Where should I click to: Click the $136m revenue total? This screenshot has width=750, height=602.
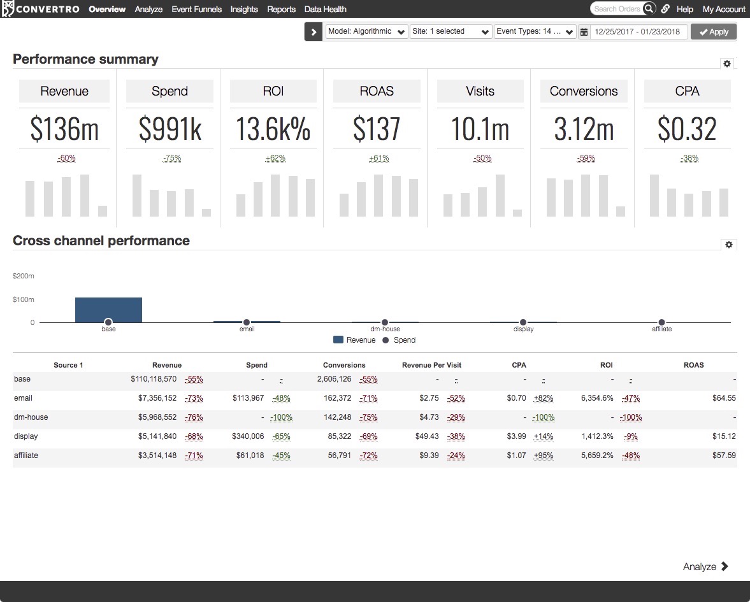64,129
